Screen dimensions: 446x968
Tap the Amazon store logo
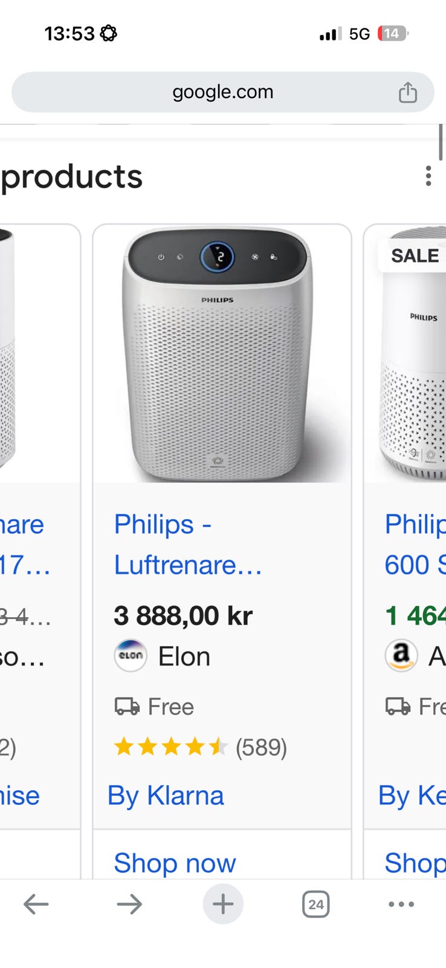coord(401,656)
